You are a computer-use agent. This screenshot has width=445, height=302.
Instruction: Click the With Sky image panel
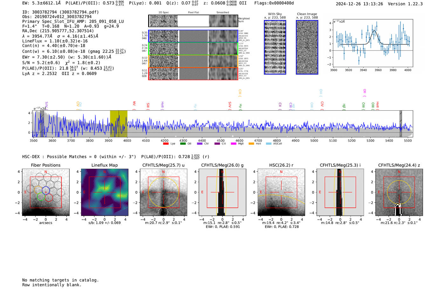tap(275, 47)
